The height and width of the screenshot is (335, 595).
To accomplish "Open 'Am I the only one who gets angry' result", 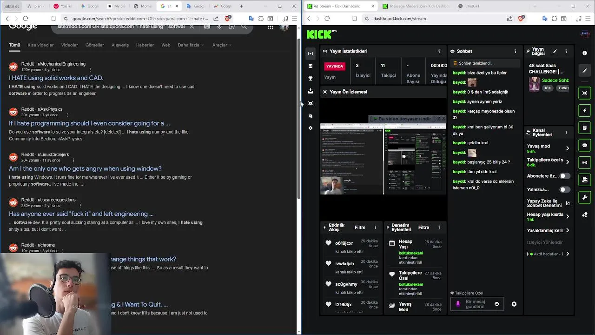I will coord(85,168).
